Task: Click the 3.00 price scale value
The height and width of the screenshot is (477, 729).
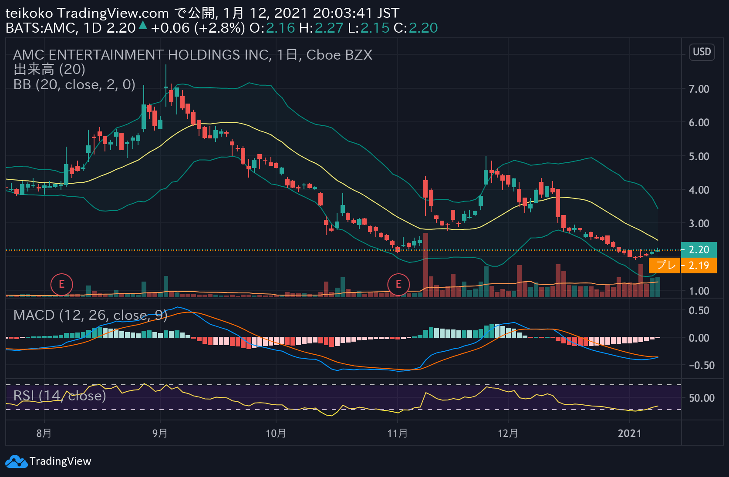Action: click(699, 223)
